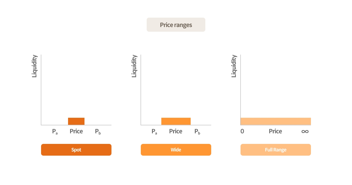The width and height of the screenshot is (352, 185).
Task: Click Price label under the Spot chart
Action: (76, 131)
